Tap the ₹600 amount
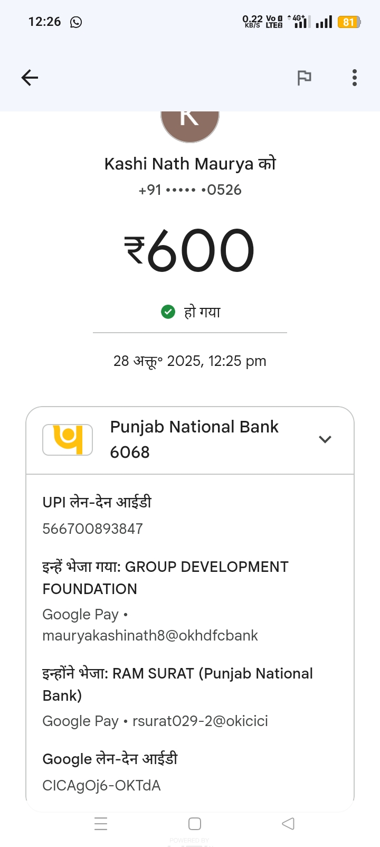This screenshot has height=847, width=380. pos(190,250)
